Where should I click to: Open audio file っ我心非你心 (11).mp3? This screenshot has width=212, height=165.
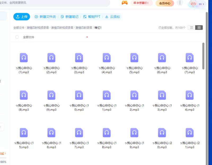click(x=107, y=101)
